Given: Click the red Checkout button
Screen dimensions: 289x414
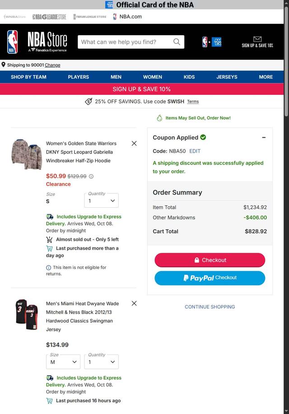Looking at the screenshot, I should click(x=210, y=260).
